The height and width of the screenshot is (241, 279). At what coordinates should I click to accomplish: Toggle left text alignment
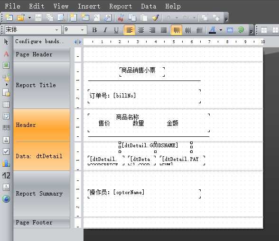pyautogui.click(x=130, y=30)
